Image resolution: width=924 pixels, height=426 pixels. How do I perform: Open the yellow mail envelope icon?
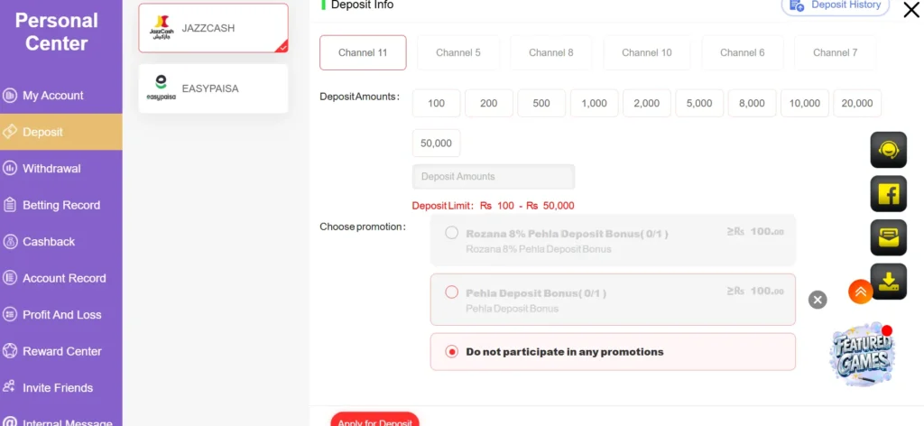point(888,237)
